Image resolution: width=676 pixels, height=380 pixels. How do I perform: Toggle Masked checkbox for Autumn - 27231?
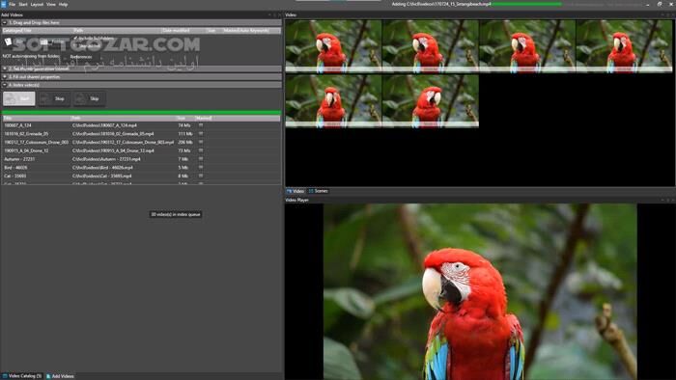coord(201,159)
